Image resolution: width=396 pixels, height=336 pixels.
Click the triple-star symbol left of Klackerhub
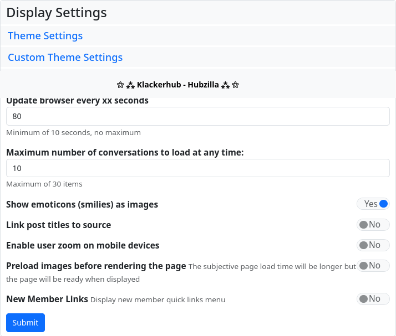[x=130, y=85]
